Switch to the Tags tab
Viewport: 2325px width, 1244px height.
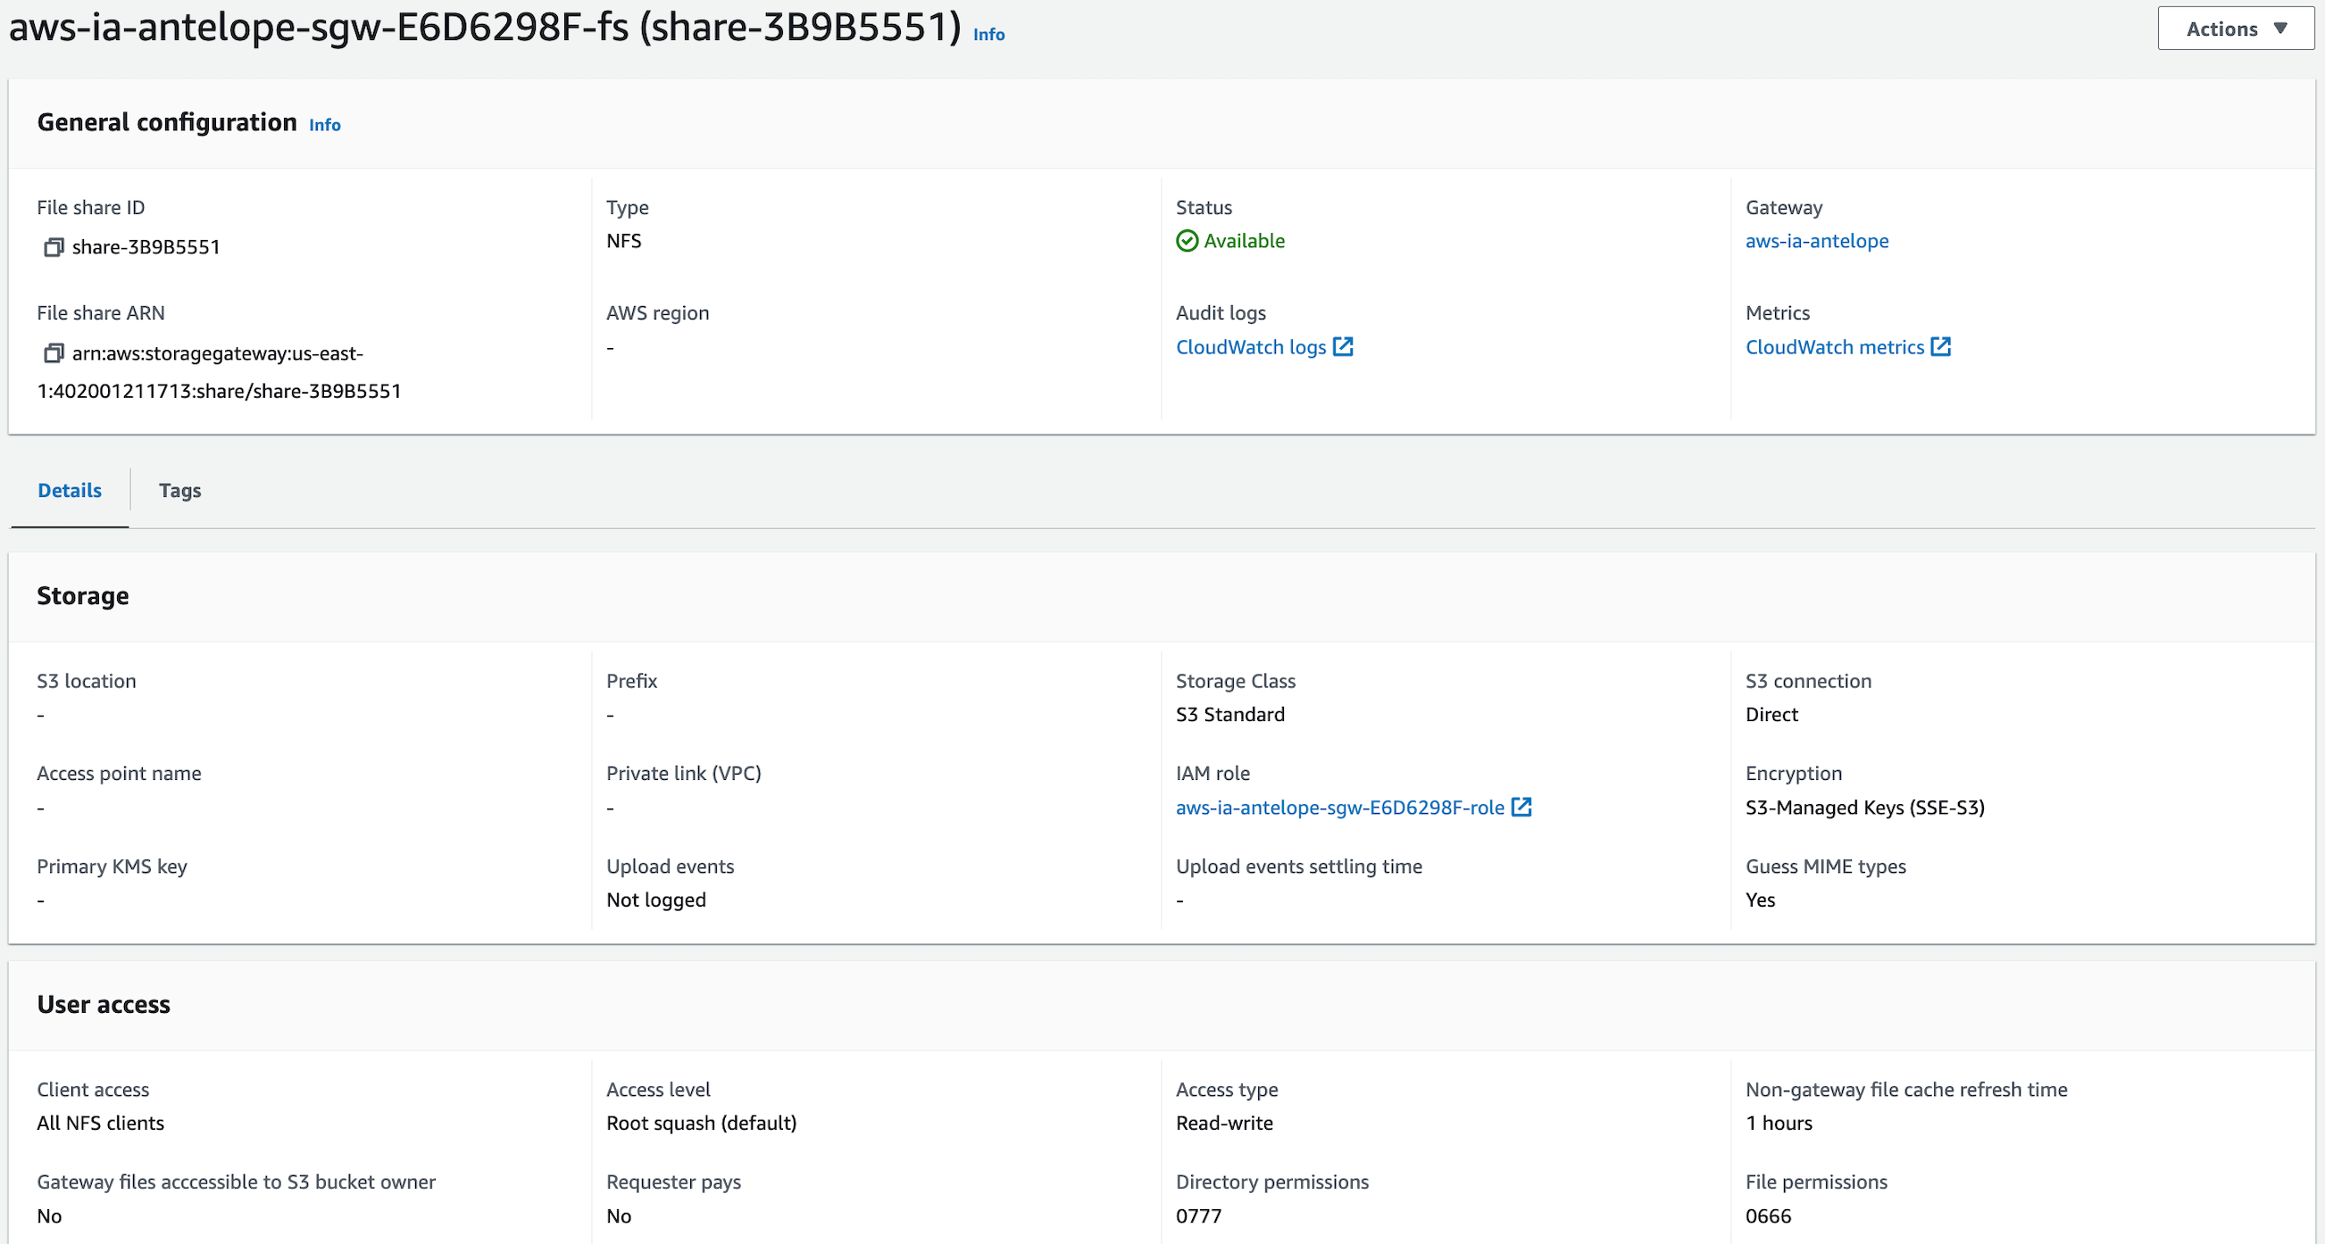click(x=179, y=490)
